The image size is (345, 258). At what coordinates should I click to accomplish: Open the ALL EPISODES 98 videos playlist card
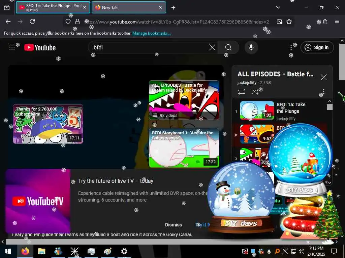184,100
